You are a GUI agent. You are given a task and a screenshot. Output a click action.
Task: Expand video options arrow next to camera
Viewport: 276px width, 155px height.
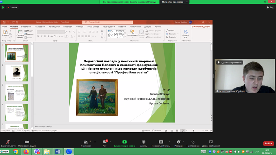[x=35, y=142]
